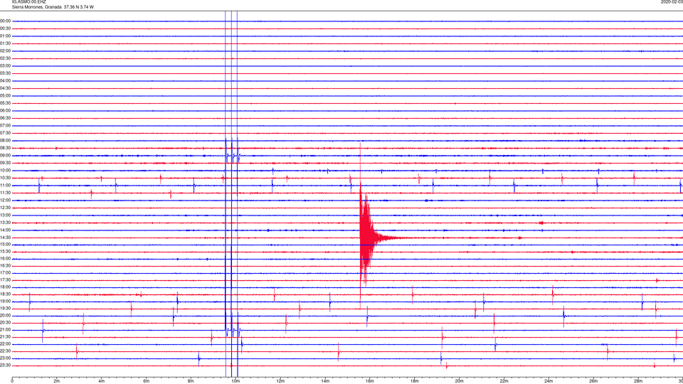Select the 14:00 trace time label
Image resolution: width=683 pixels, height=384 pixels.
click(5, 230)
